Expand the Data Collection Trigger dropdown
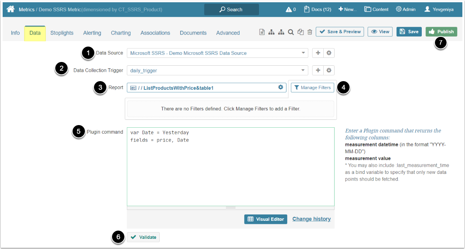 303,70
